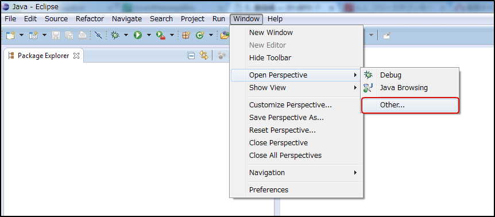This screenshot has height=217, width=495.
Task: Click the Save All icon
Action: point(69,36)
